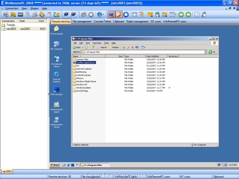This screenshot has width=239, height=179.
Task: Open Internet Explorer icon on the remote desktop
Action: [56, 77]
